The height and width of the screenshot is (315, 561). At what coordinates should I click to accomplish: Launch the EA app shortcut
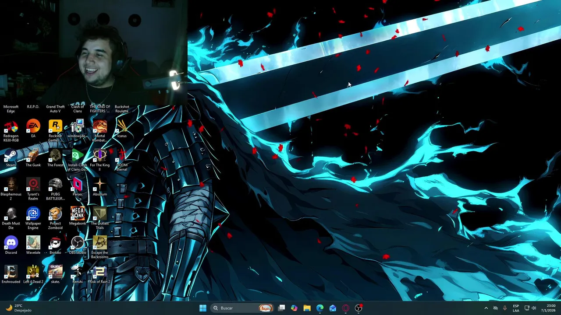click(33, 127)
